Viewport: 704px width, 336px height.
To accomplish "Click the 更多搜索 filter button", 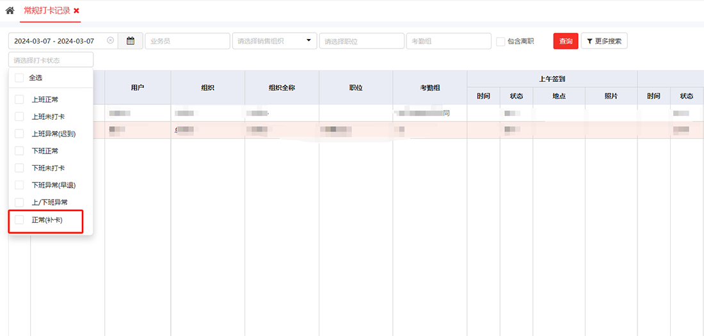I will [x=604, y=41].
